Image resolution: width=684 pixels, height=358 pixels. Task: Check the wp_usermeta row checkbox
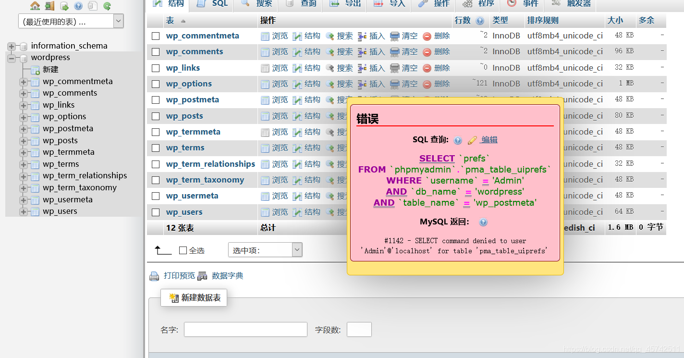click(x=156, y=196)
